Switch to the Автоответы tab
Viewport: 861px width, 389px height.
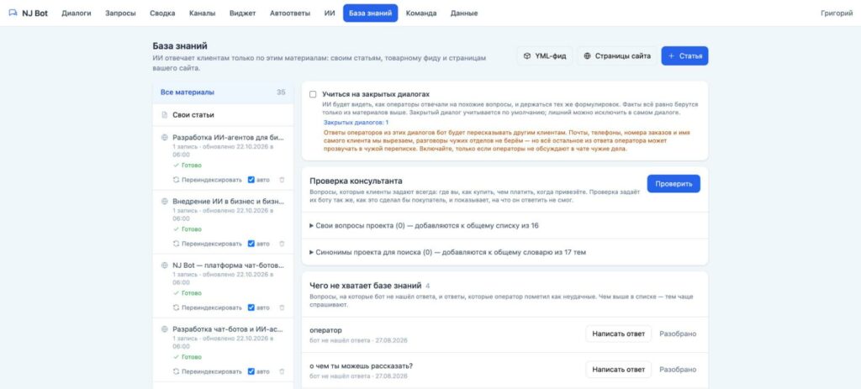tap(290, 13)
